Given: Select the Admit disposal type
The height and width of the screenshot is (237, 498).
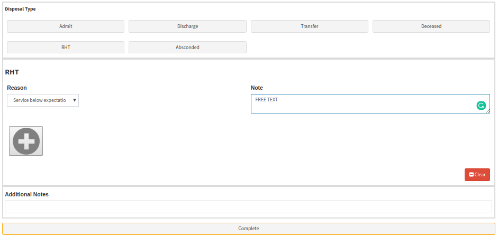Looking at the screenshot, I should [66, 26].
